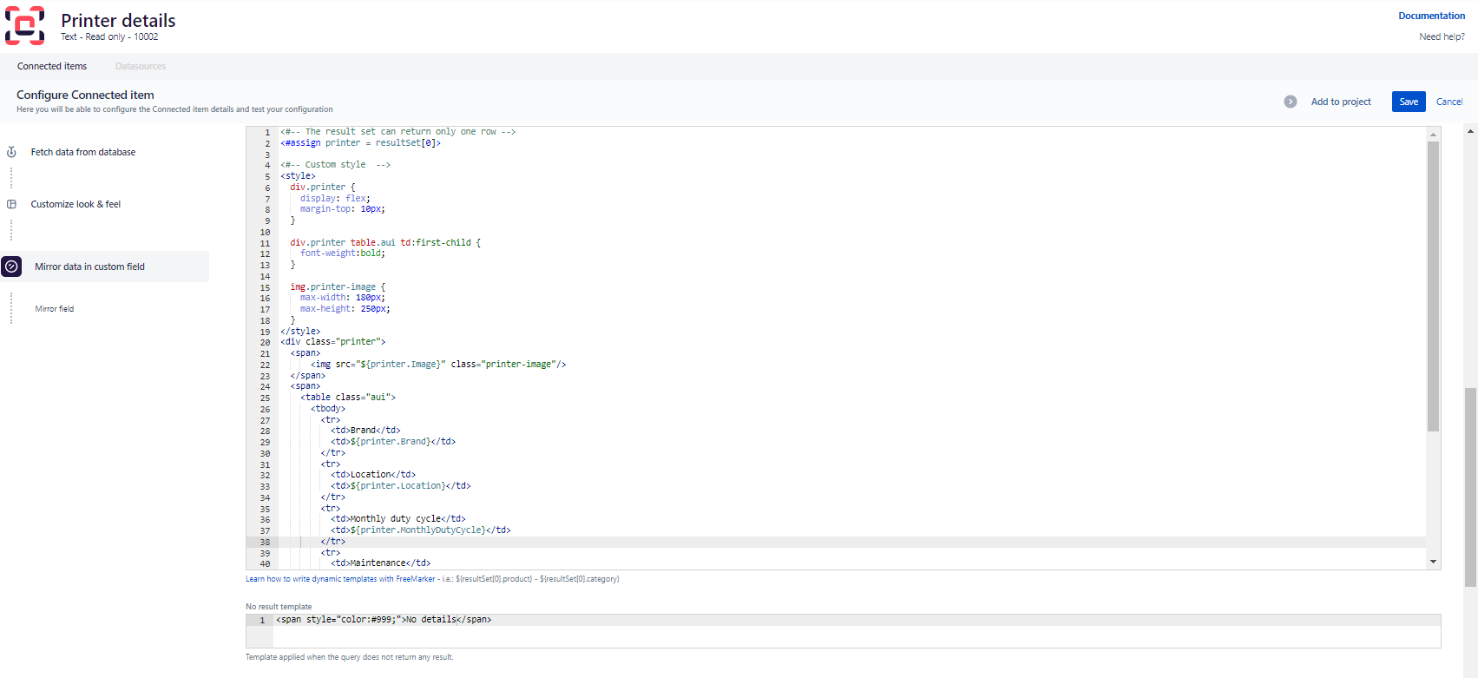Click the gray chevron circle beside Add to project

1291,102
